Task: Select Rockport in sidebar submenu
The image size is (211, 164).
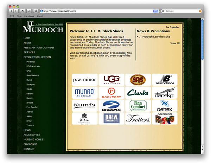Action: (x=31, y=84)
